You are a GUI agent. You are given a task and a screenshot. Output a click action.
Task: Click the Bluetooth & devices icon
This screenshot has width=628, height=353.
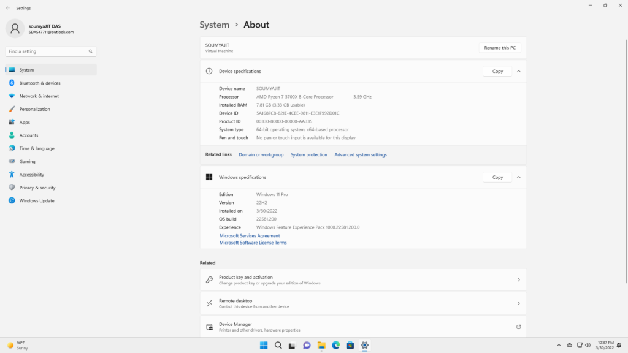[12, 83]
